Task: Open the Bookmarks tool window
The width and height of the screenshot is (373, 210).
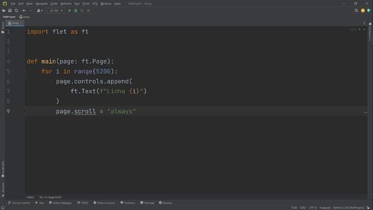Action: tap(3, 169)
